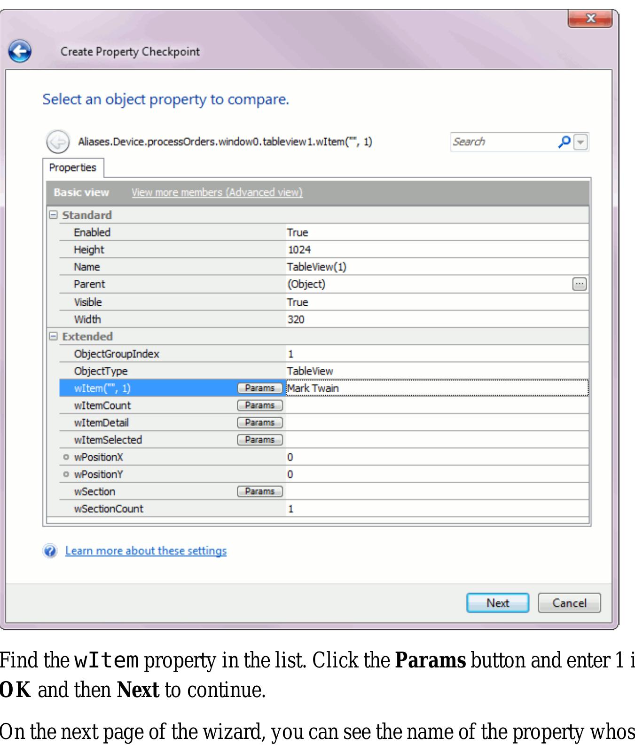635x746 pixels.
Task: Select the ObjectGroupIndex property
Action: (x=324, y=354)
